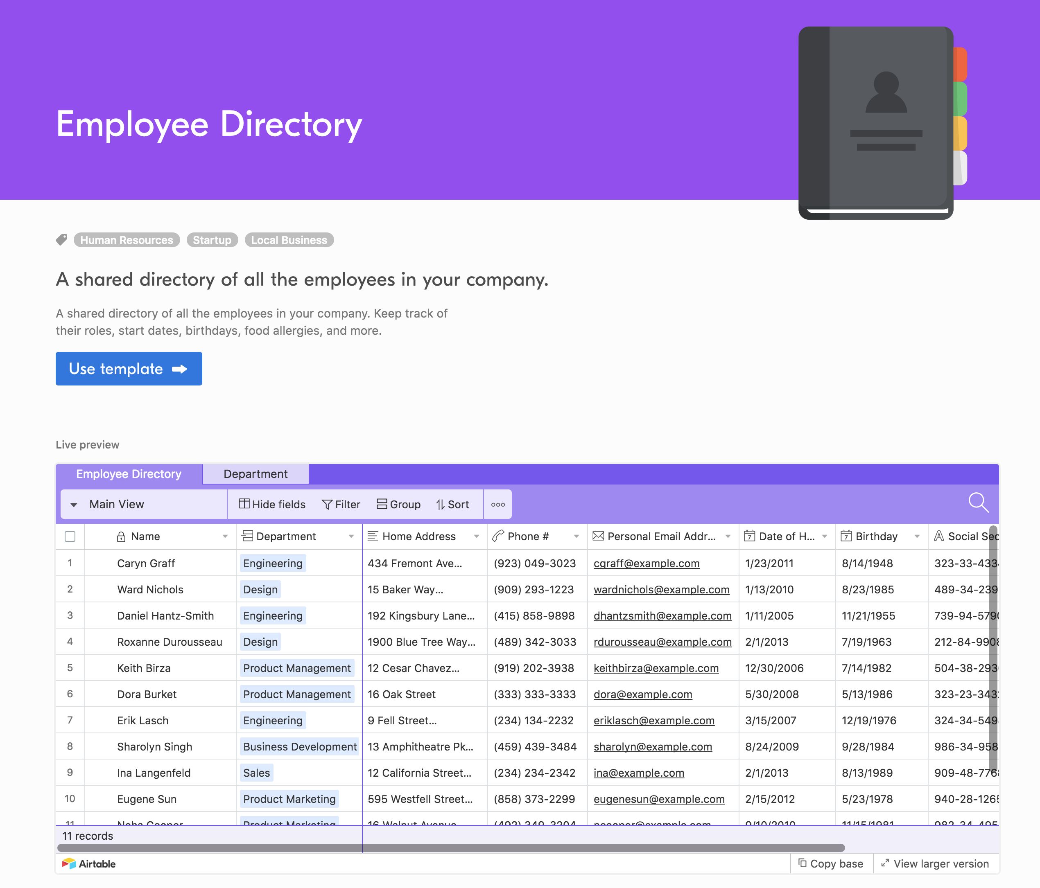Open the Hide fields tool
The image size is (1040, 888).
pos(272,504)
